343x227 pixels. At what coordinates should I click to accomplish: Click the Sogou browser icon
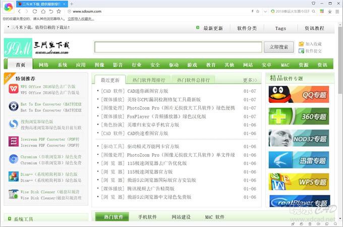14,124
